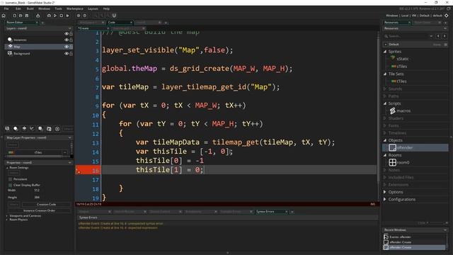Expand the Options resource group

385,192
